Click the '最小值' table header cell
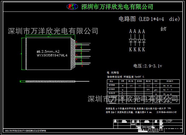 (131, 81)
